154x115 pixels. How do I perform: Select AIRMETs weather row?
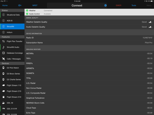click(89, 68)
